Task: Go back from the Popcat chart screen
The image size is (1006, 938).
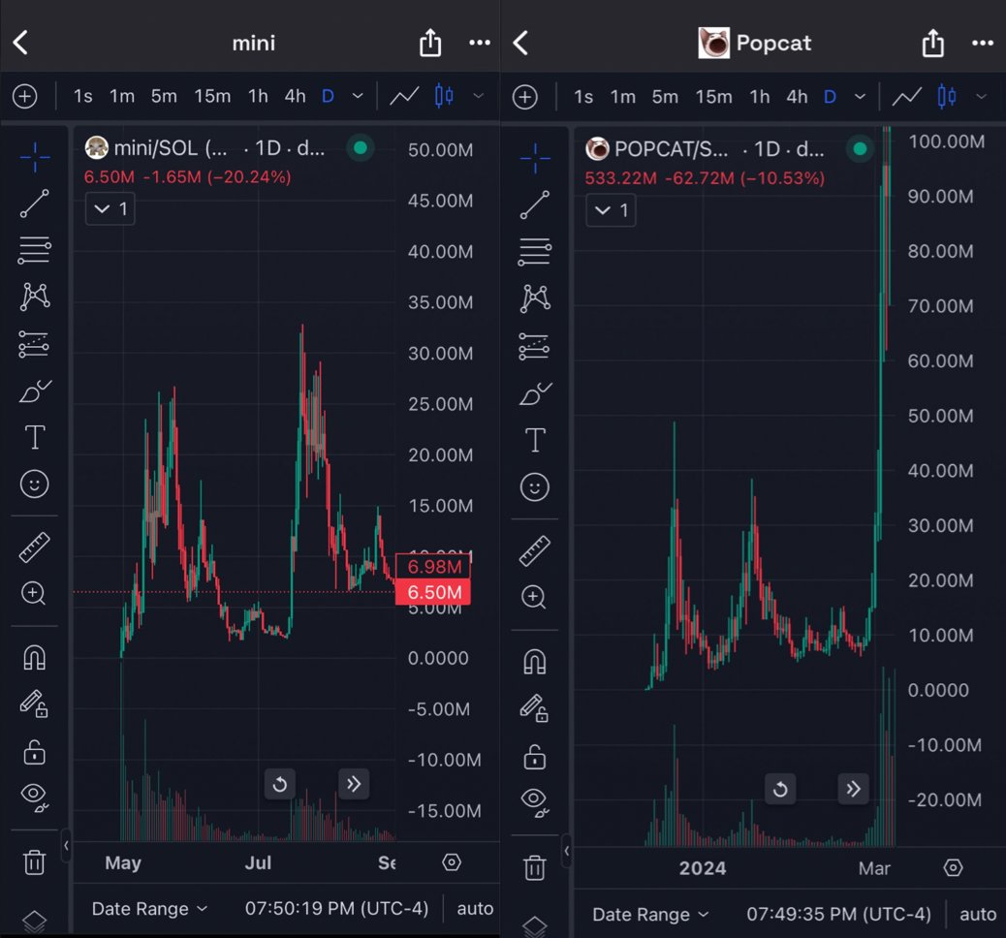Action: pyautogui.click(x=521, y=43)
